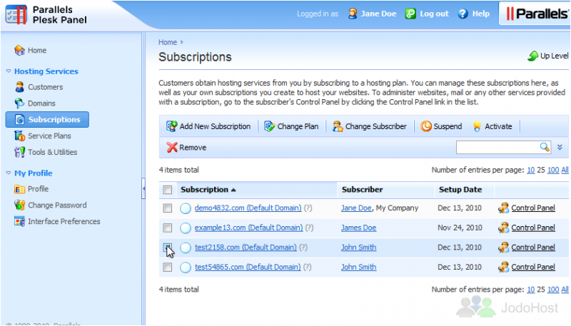This screenshot has width=571, height=326.
Task: Click the Suspend toolbar icon
Action: (x=426, y=126)
